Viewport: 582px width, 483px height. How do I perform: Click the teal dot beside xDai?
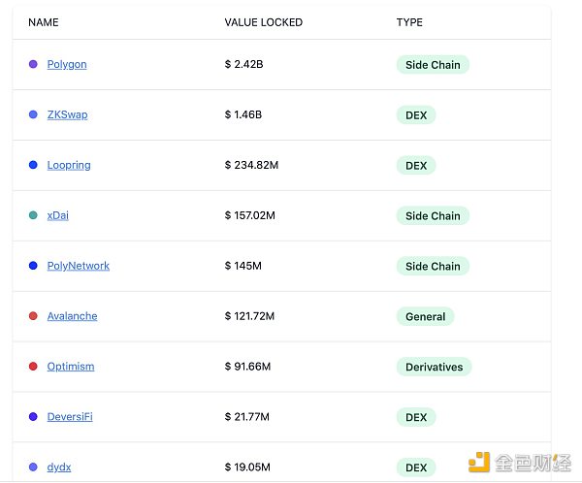33,215
